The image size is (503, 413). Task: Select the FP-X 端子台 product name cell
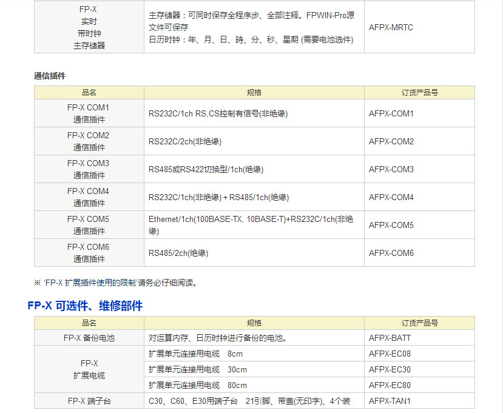[x=88, y=401]
